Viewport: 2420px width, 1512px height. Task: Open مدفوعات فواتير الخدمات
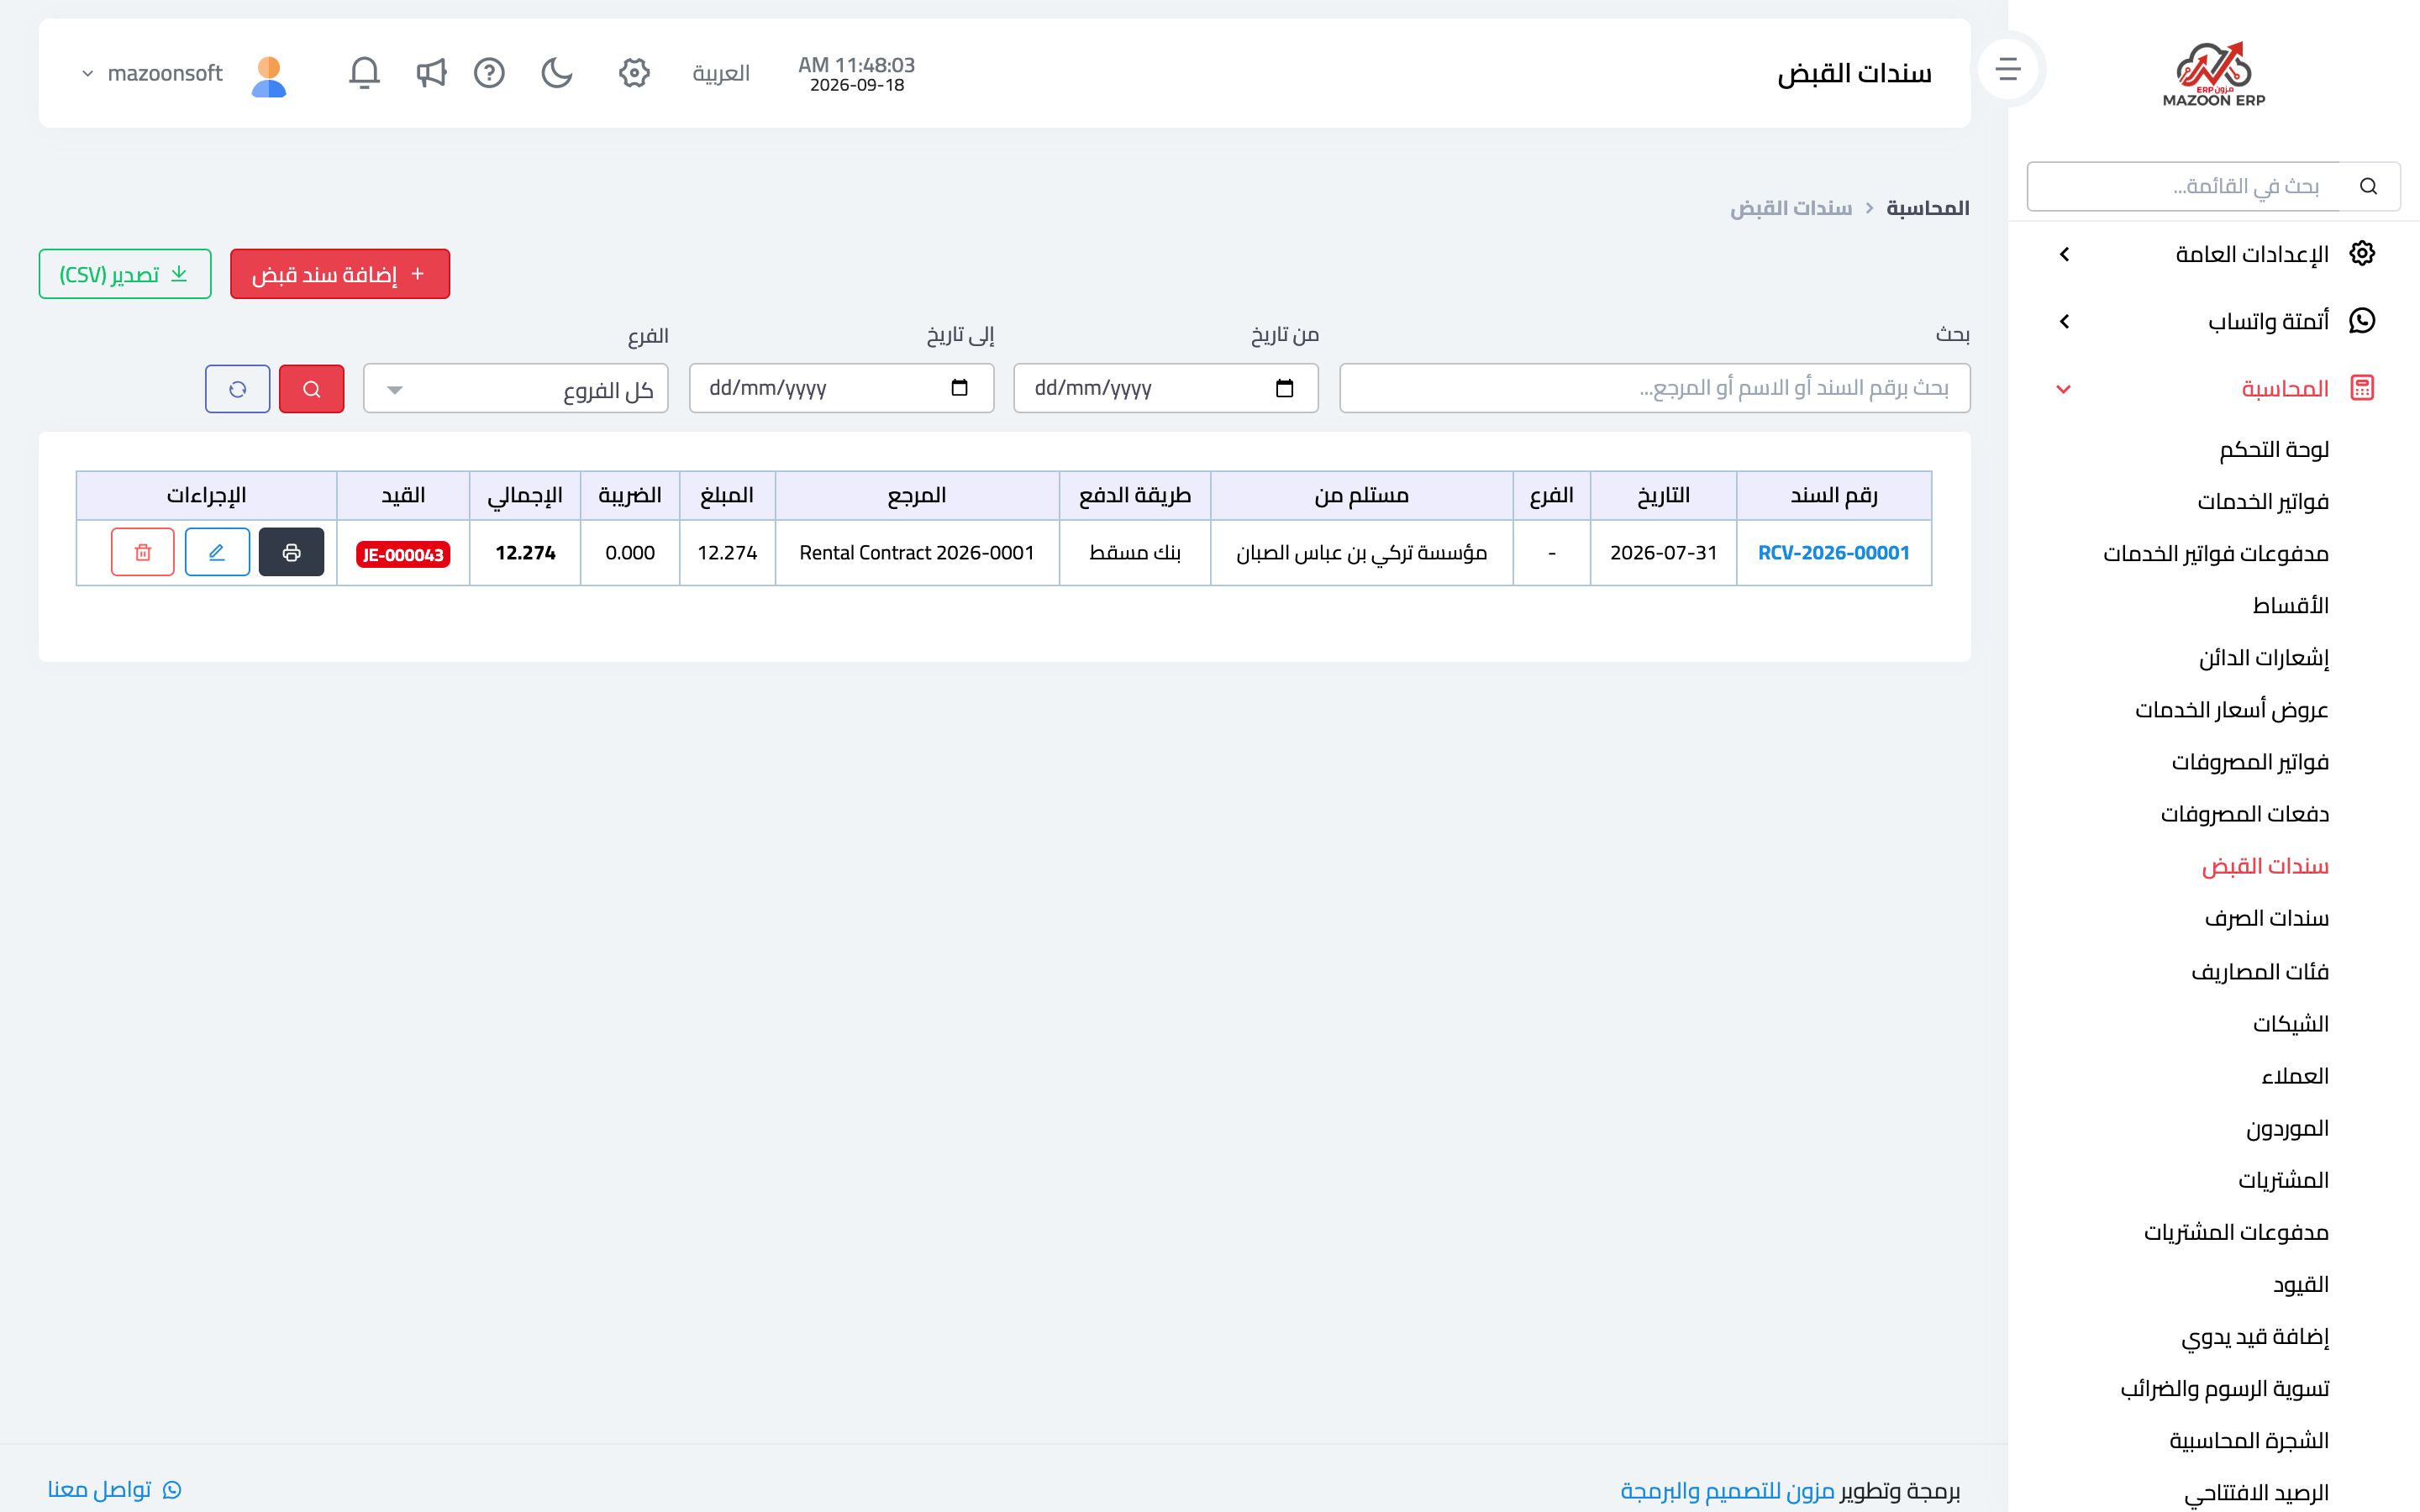[x=2216, y=553]
